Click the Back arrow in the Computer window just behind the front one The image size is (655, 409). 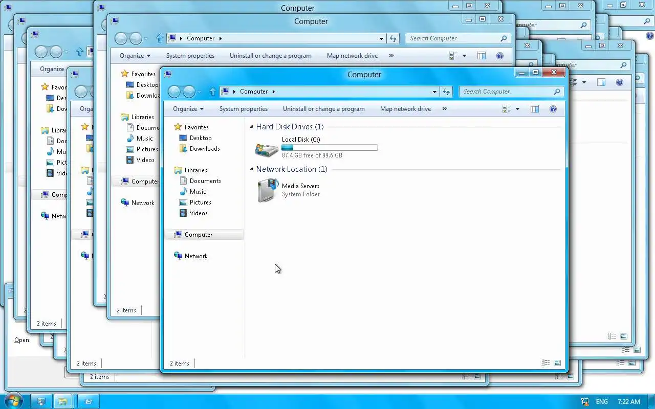coord(121,38)
